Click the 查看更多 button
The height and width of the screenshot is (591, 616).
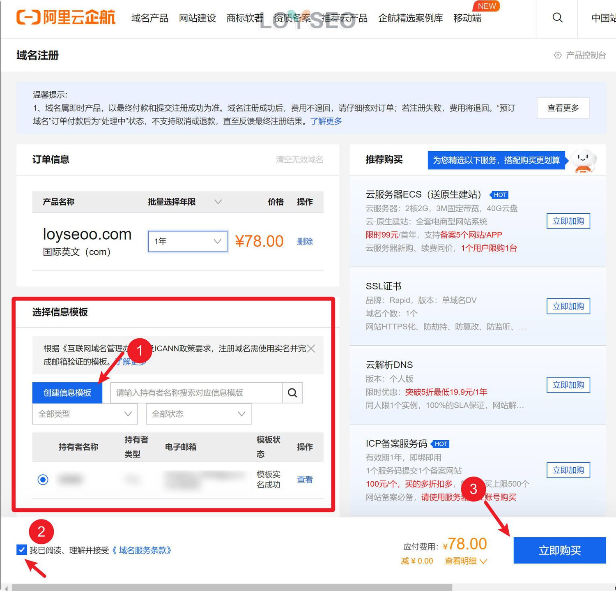563,108
